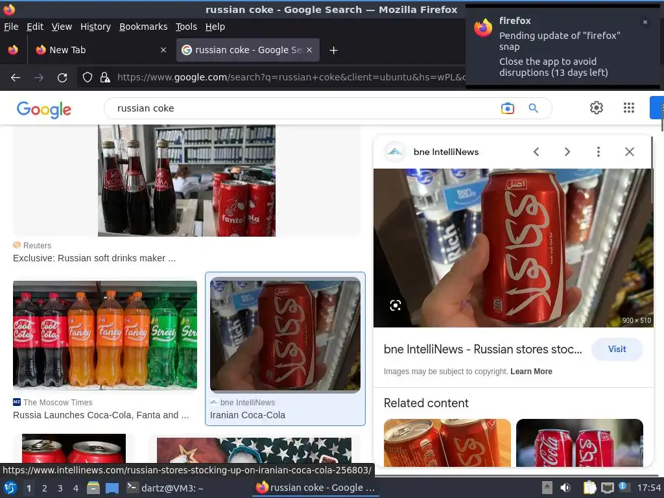Run search with the magnifier icon

click(x=534, y=108)
